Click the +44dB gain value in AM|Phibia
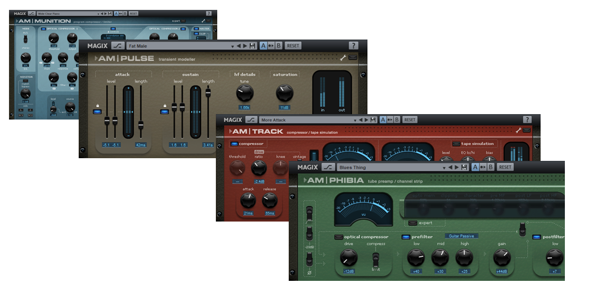Viewport: 604px width, 306px height. [502, 271]
